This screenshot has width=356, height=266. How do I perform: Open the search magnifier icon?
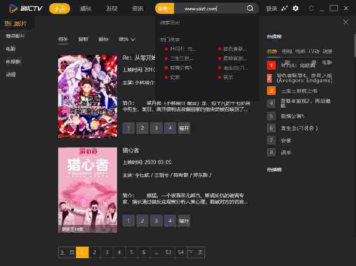250,8
